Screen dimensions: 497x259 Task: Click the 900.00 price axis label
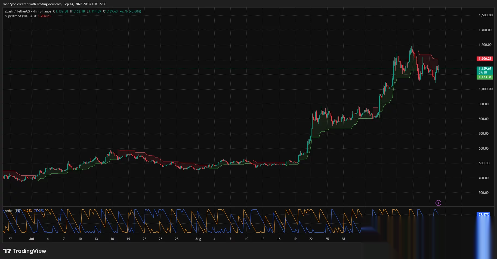point(484,104)
